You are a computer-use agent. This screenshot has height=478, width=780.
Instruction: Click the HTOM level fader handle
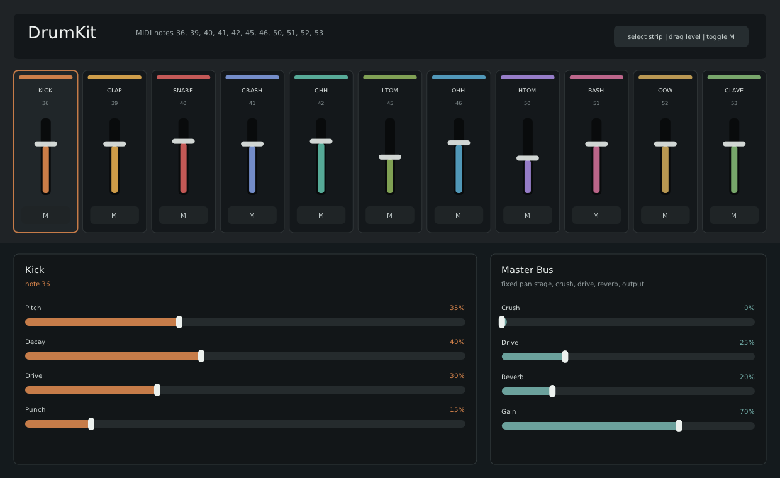point(528,158)
